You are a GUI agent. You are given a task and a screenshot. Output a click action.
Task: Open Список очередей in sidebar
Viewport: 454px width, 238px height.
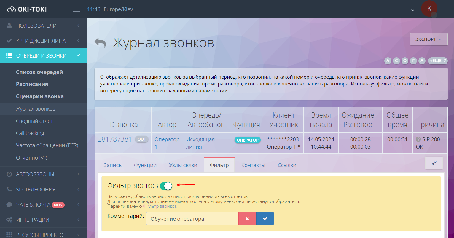[x=39, y=72]
